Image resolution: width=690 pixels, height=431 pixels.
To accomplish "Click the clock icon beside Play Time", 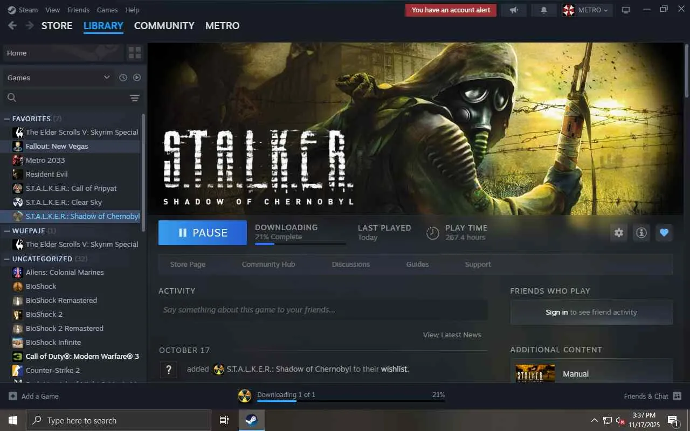I will [x=432, y=233].
